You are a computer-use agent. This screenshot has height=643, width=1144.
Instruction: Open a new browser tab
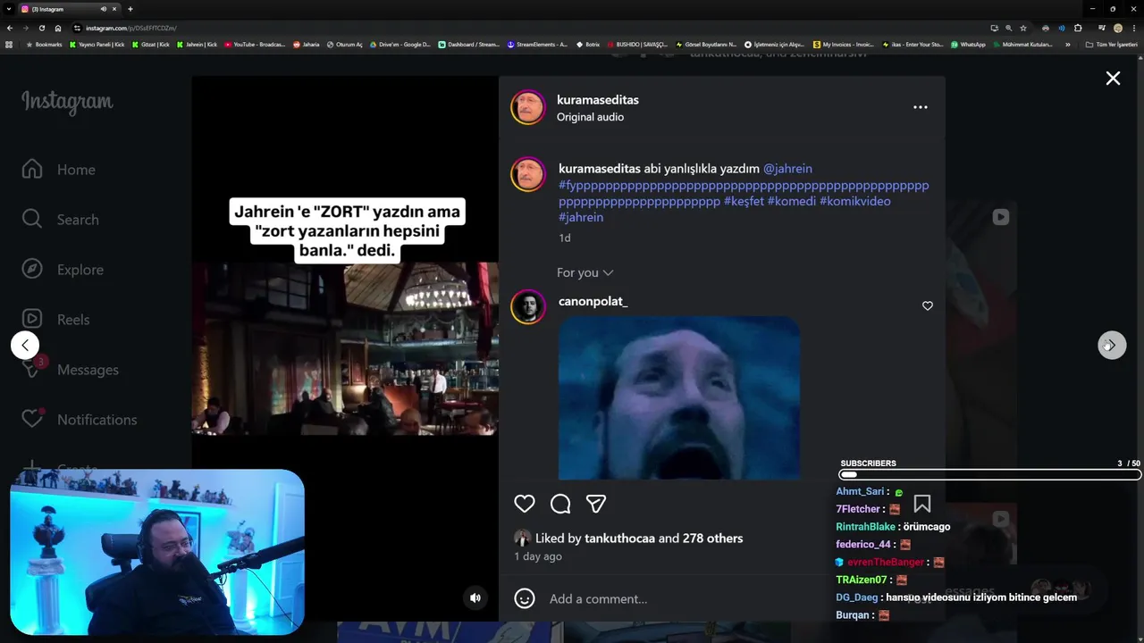click(130, 9)
